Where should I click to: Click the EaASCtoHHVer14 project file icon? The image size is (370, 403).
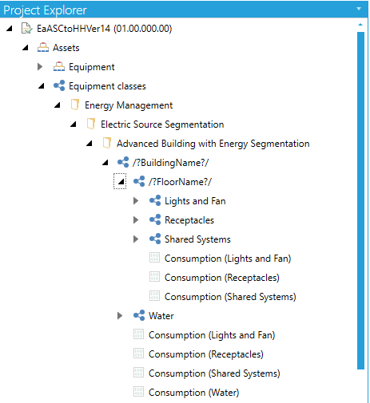tap(27, 29)
